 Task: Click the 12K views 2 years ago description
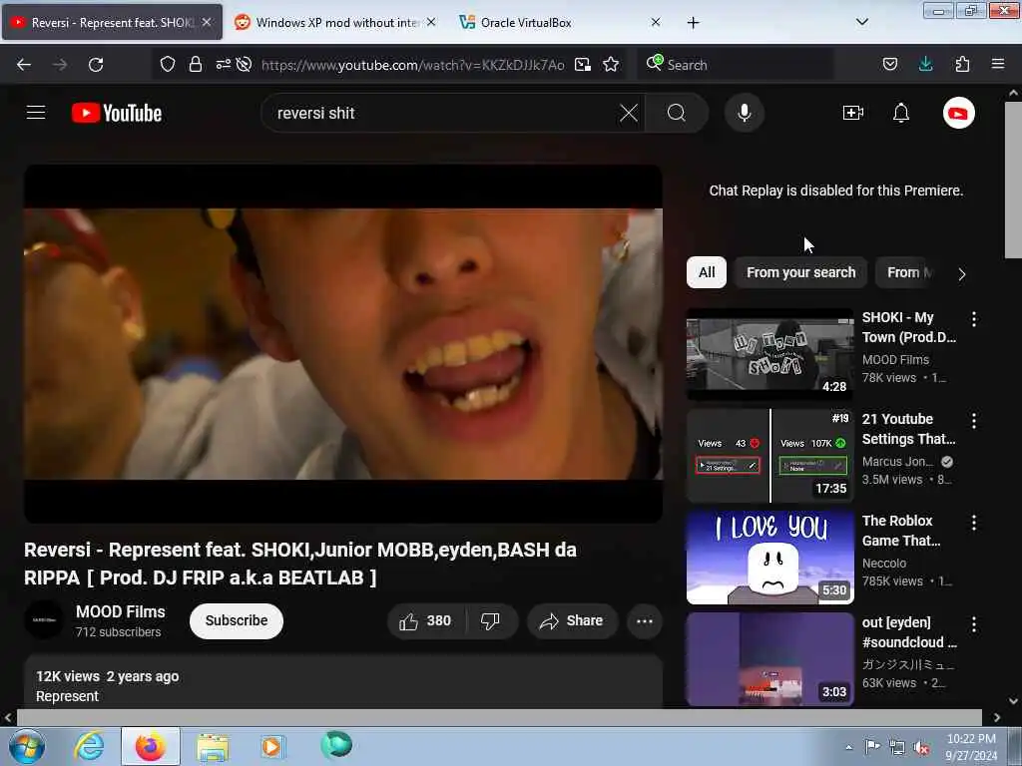108,676
